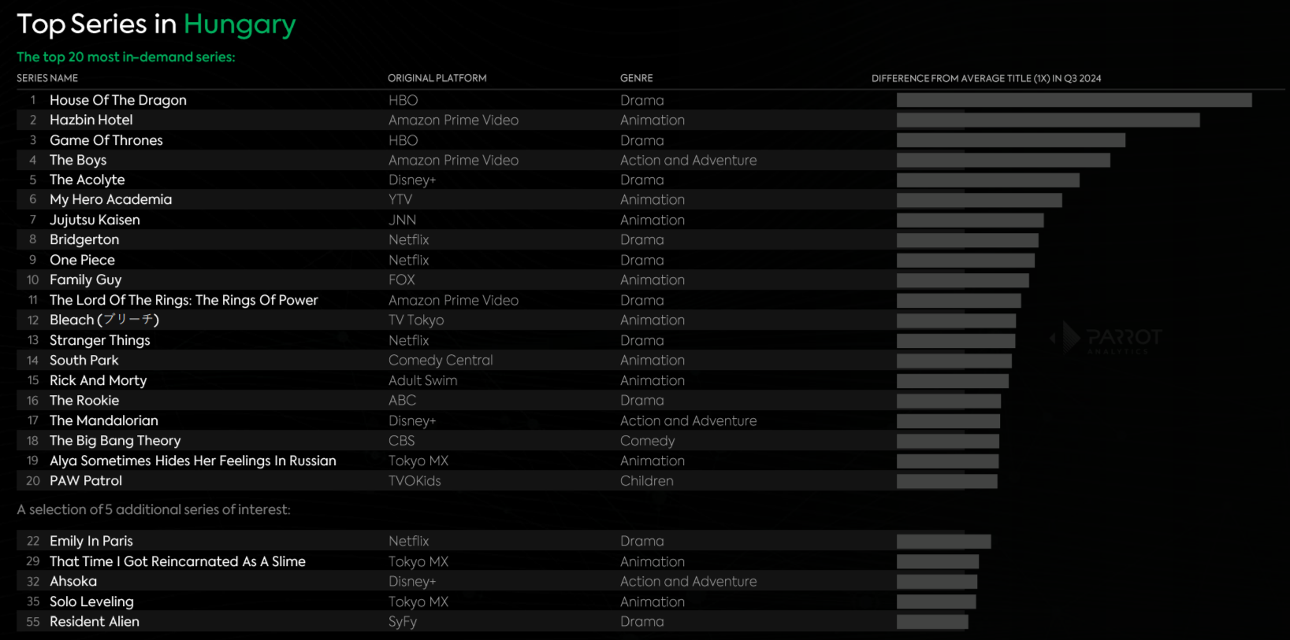Select the 'PAW Patrol' series name

point(86,481)
